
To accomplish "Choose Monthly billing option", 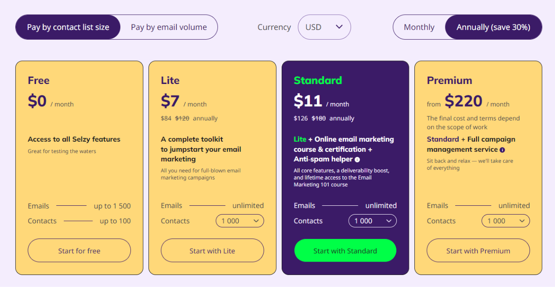I will (419, 27).
